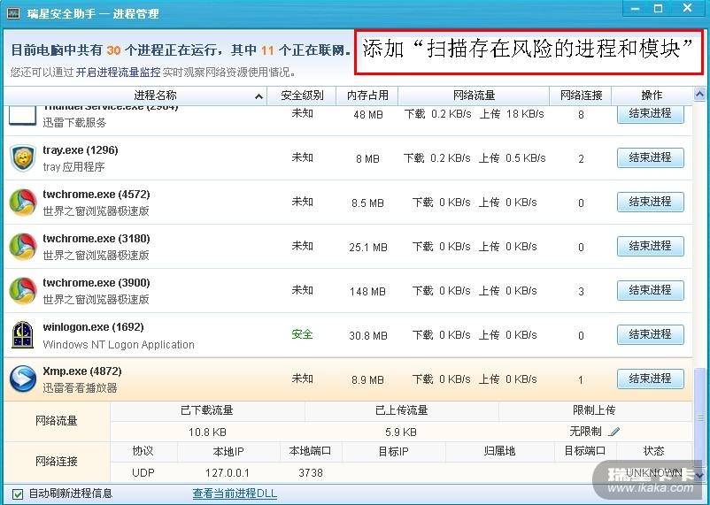Click the Windows NT Logon Application description
The width and height of the screenshot is (710, 505).
coord(119,345)
